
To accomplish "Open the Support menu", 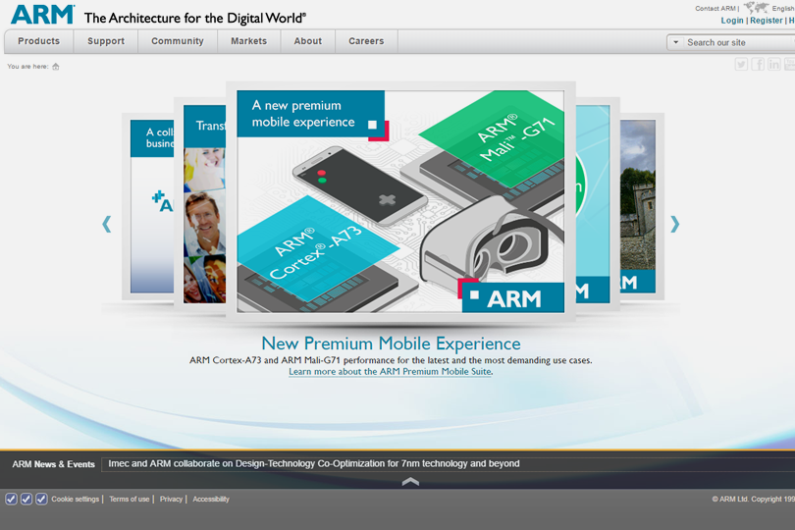I will [106, 41].
